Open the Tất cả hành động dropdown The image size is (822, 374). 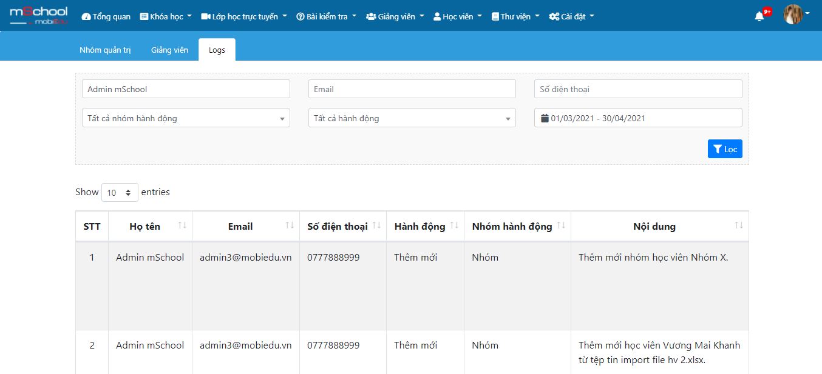coord(412,118)
